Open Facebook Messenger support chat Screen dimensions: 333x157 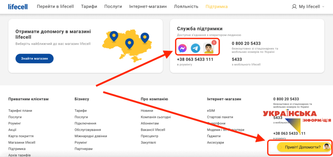[183, 48]
